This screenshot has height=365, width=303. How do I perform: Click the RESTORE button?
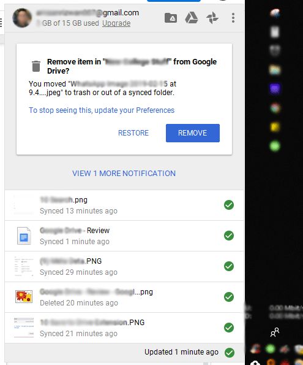133,133
